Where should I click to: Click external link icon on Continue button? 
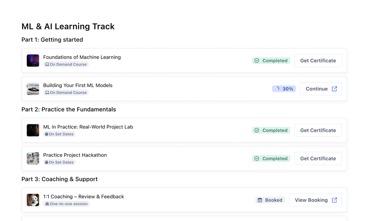(x=335, y=89)
